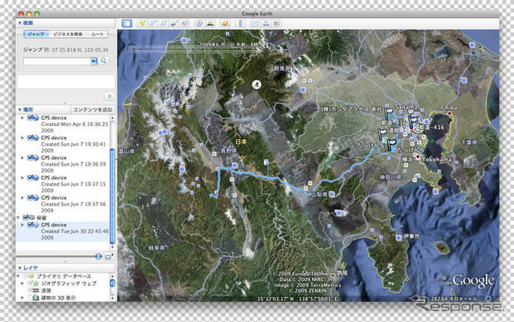Collapse the 保留 folder
The image size is (514, 322).
(x=18, y=218)
